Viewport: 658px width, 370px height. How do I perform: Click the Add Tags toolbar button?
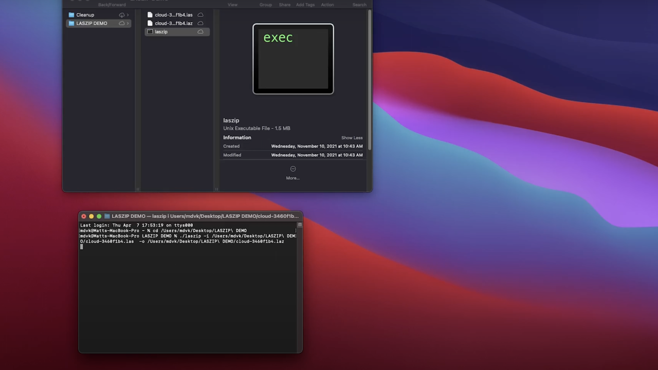[x=305, y=5]
